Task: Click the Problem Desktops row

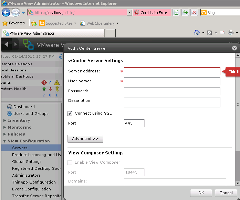Action: tap(31, 76)
